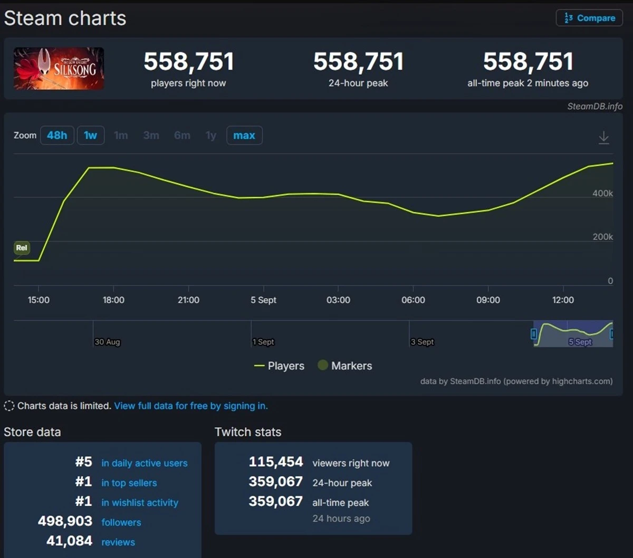
Task: Click the navigator range selector on the mini chart
Action: 572,333
